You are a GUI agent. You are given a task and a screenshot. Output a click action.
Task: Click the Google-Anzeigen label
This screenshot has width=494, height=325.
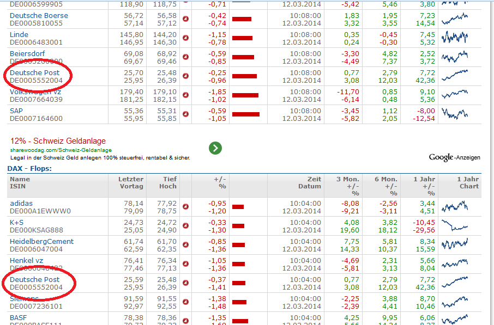pyautogui.click(x=455, y=157)
